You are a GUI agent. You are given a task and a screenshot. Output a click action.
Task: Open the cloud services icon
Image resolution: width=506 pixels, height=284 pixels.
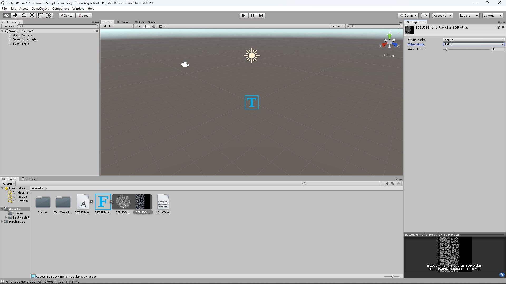coord(425,16)
